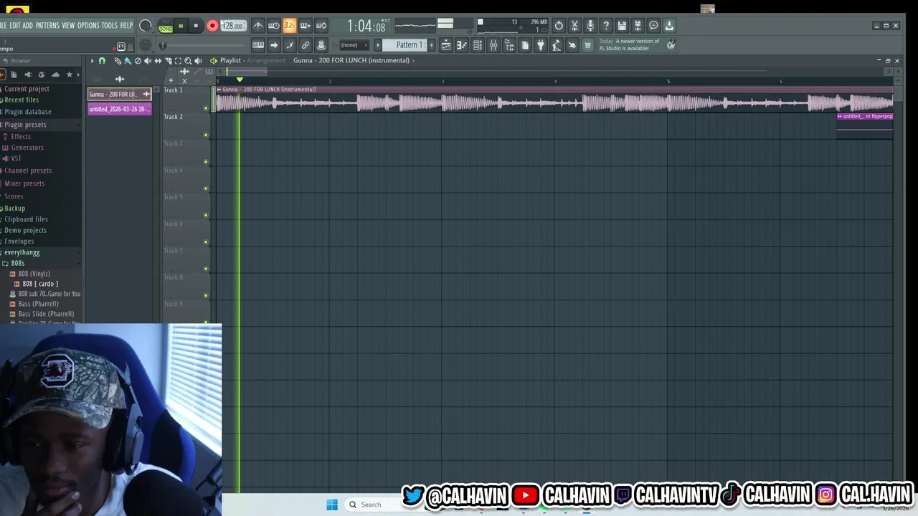
Task: Toggle loop recording icon
Action: [321, 25]
